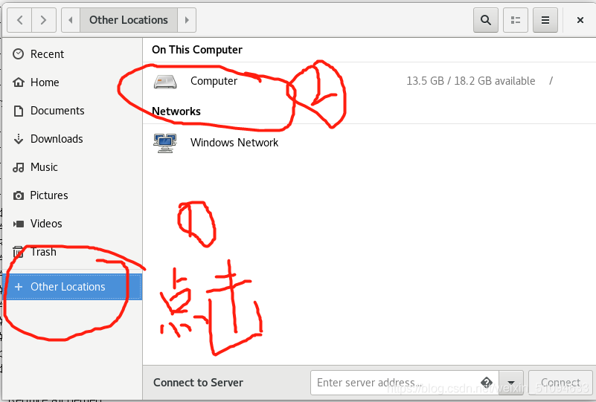596x402 pixels.
Task: Click the search magnifier icon
Action: pos(485,20)
